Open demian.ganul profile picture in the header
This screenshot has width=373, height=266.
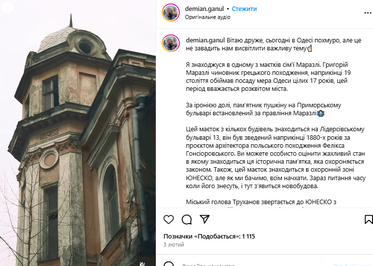pyautogui.click(x=171, y=12)
